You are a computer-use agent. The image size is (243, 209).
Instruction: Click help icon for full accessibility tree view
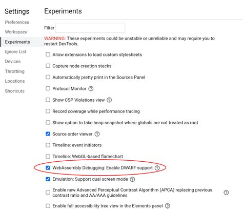click(x=168, y=206)
